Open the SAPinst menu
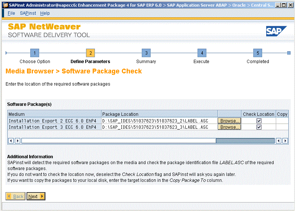 [x=28, y=13]
